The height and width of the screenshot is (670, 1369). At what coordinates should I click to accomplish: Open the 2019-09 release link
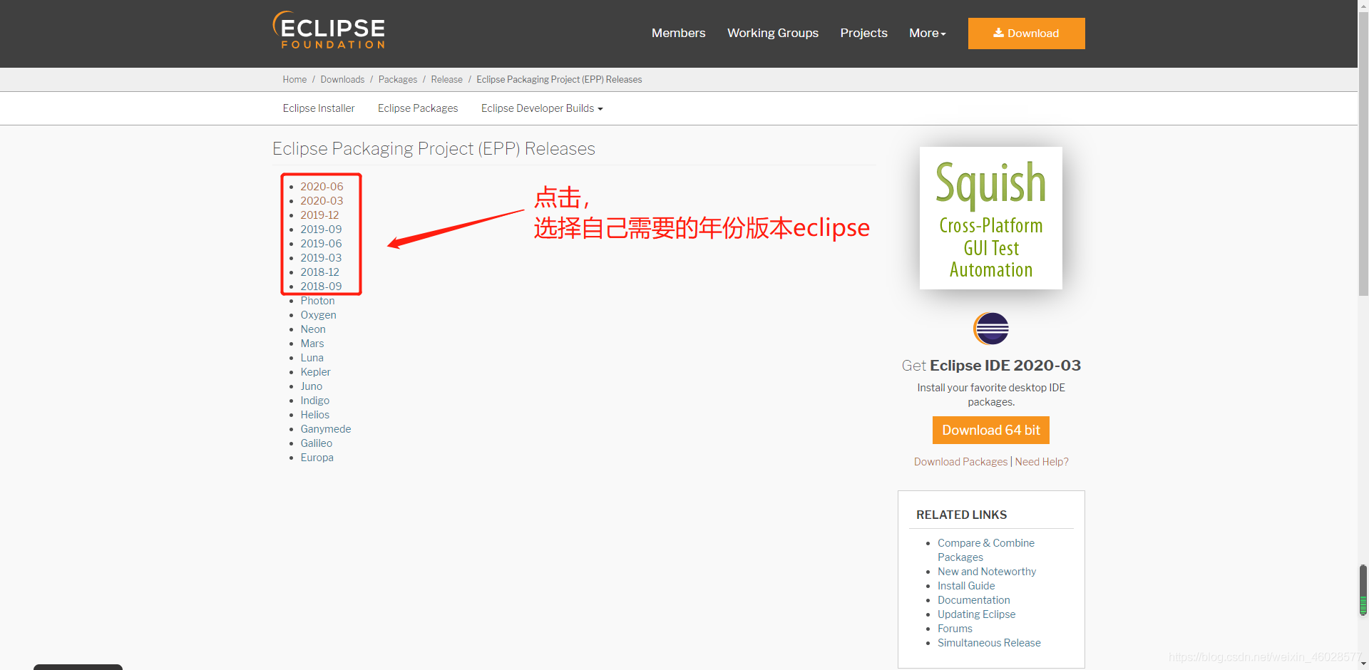[x=321, y=230]
